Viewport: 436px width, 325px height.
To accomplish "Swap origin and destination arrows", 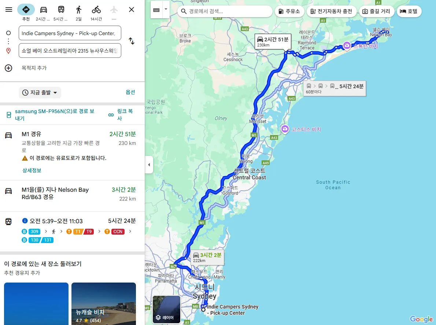I will click(x=132, y=41).
